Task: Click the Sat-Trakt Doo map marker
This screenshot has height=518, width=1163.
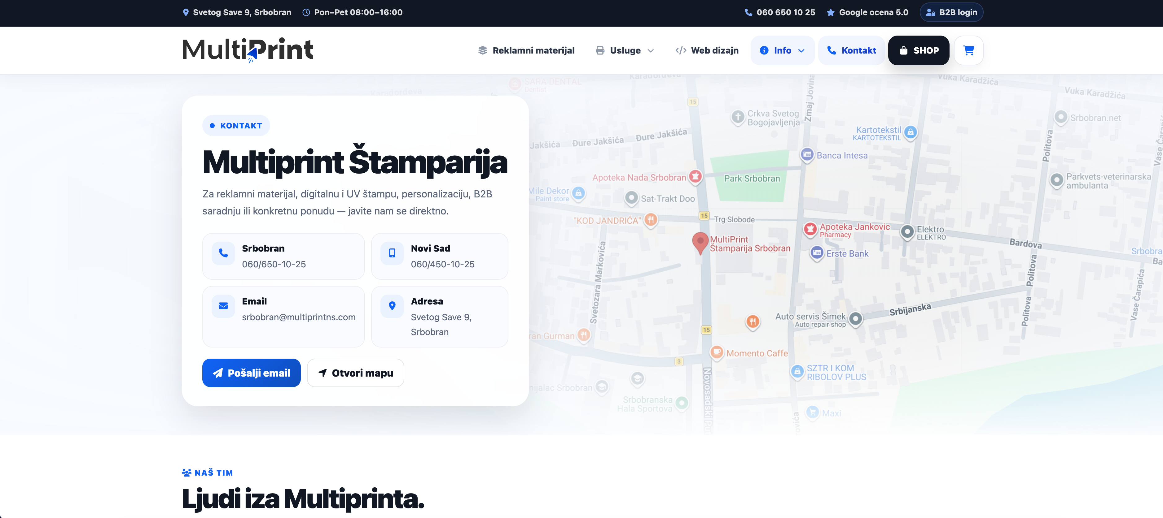Action: [x=632, y=198]
